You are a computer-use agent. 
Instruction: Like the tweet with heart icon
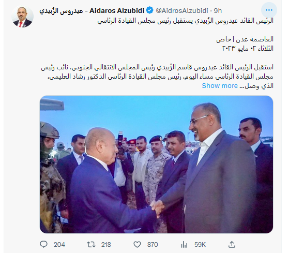137,245
